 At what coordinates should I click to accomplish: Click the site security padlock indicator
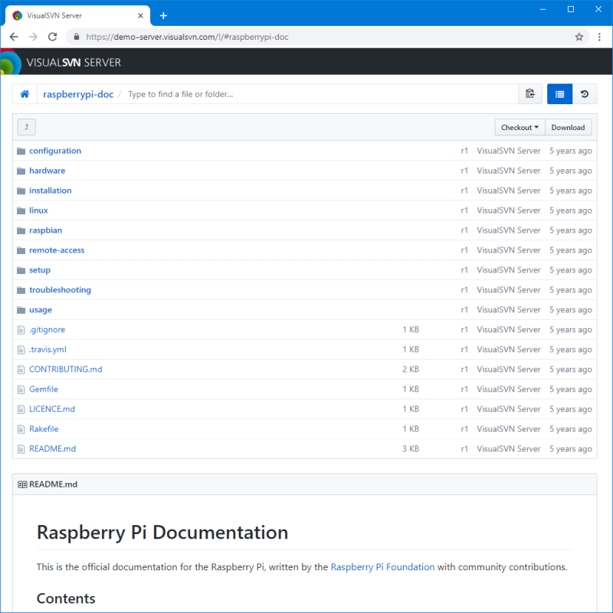point(75,36)
